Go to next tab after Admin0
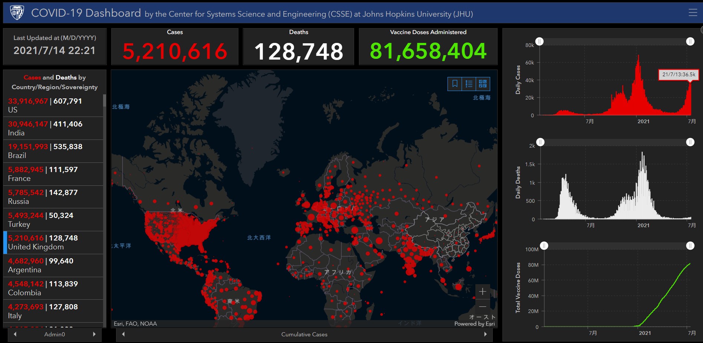This screenshot has width=703, height=343. (94, 334)
